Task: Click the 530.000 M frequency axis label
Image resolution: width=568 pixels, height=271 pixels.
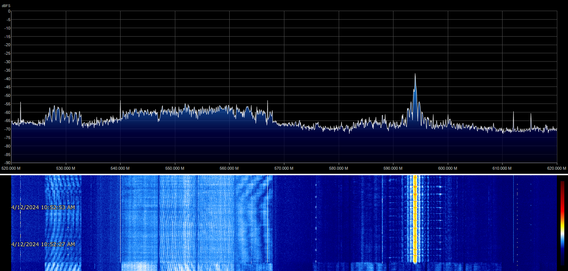Action: click(x=66, y=168)
